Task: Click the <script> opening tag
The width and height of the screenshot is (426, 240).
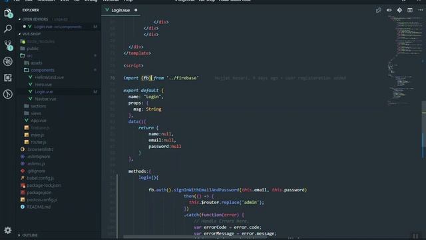Action: click(x=133, y=65)
